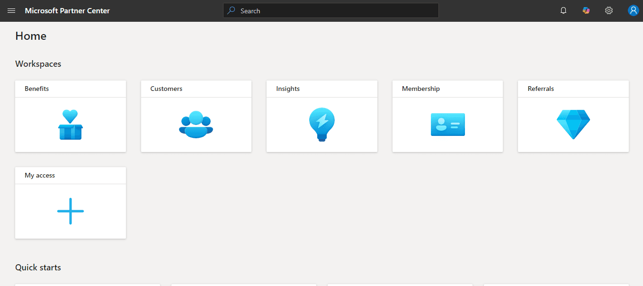Click the Home page heading

(31, 36)
